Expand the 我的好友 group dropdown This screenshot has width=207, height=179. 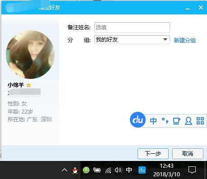coord(132,40)
